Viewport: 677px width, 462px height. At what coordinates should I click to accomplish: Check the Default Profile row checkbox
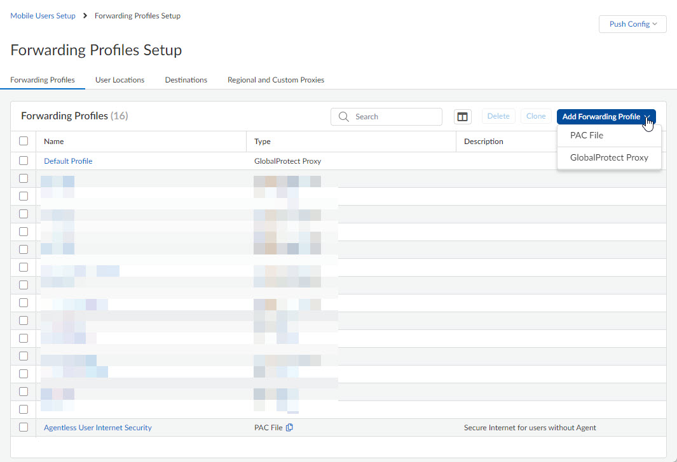24,161
